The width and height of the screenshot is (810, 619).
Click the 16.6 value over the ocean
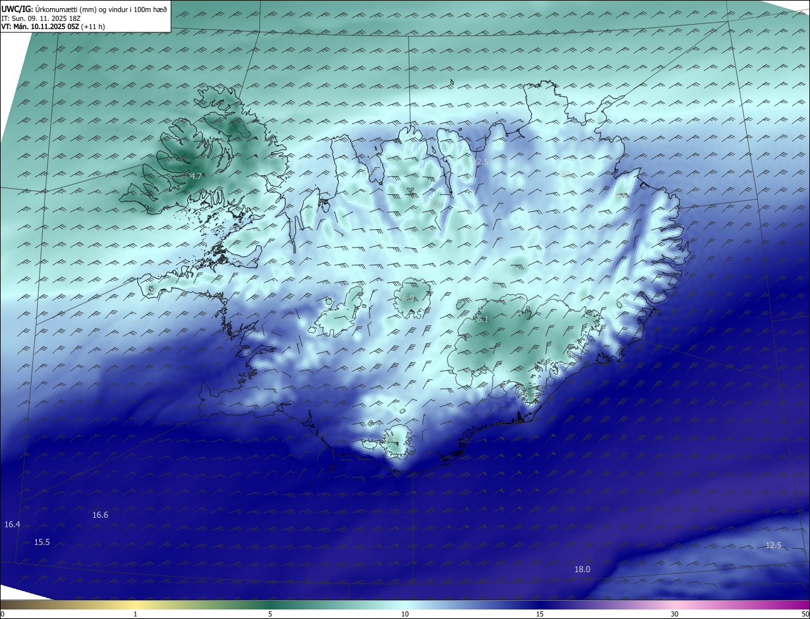(x=100, y=515)
